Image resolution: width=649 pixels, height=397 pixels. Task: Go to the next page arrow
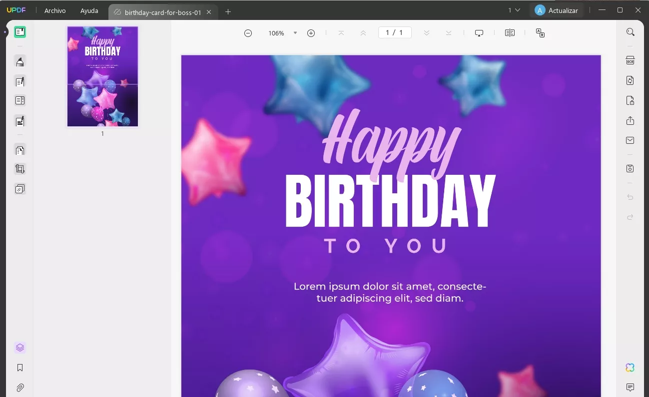(426, 33)
